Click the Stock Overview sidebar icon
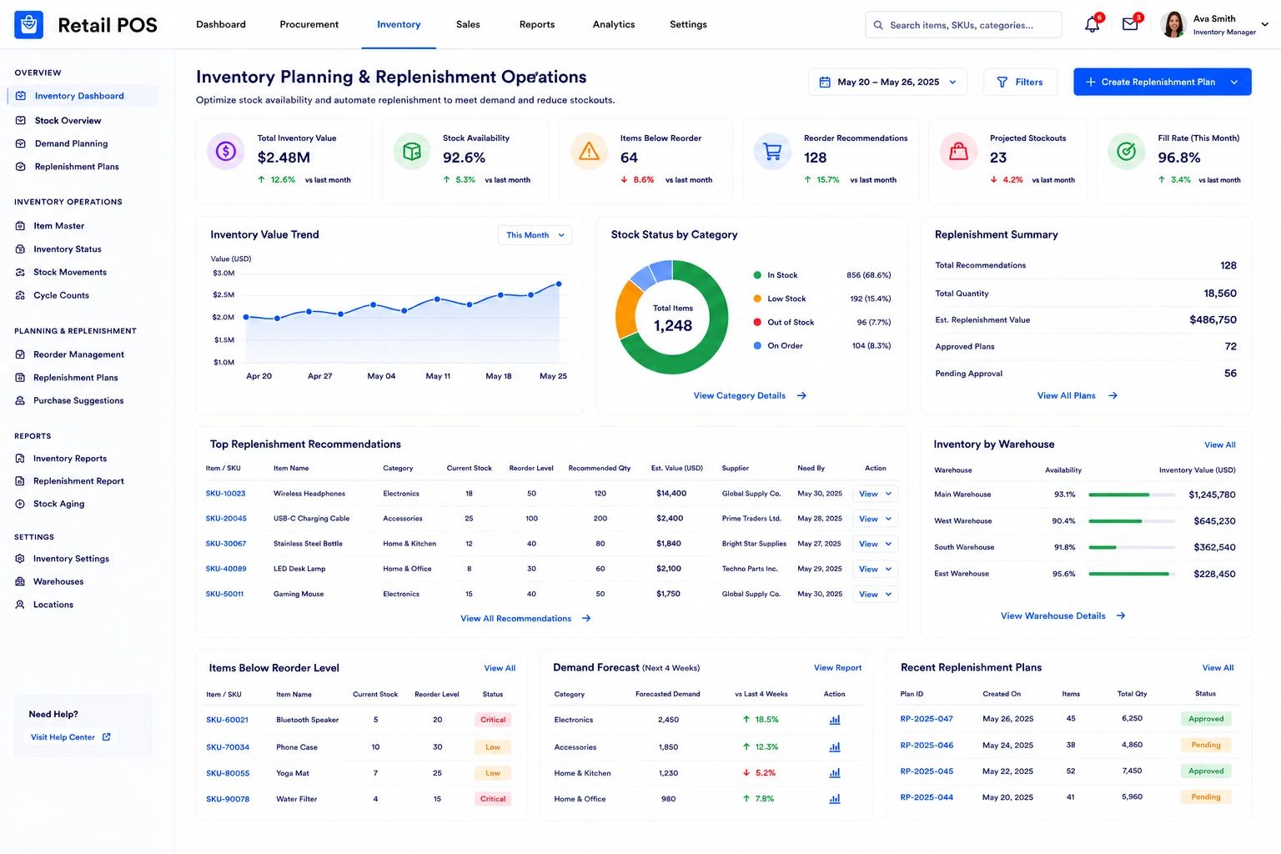 click(21, 120)
